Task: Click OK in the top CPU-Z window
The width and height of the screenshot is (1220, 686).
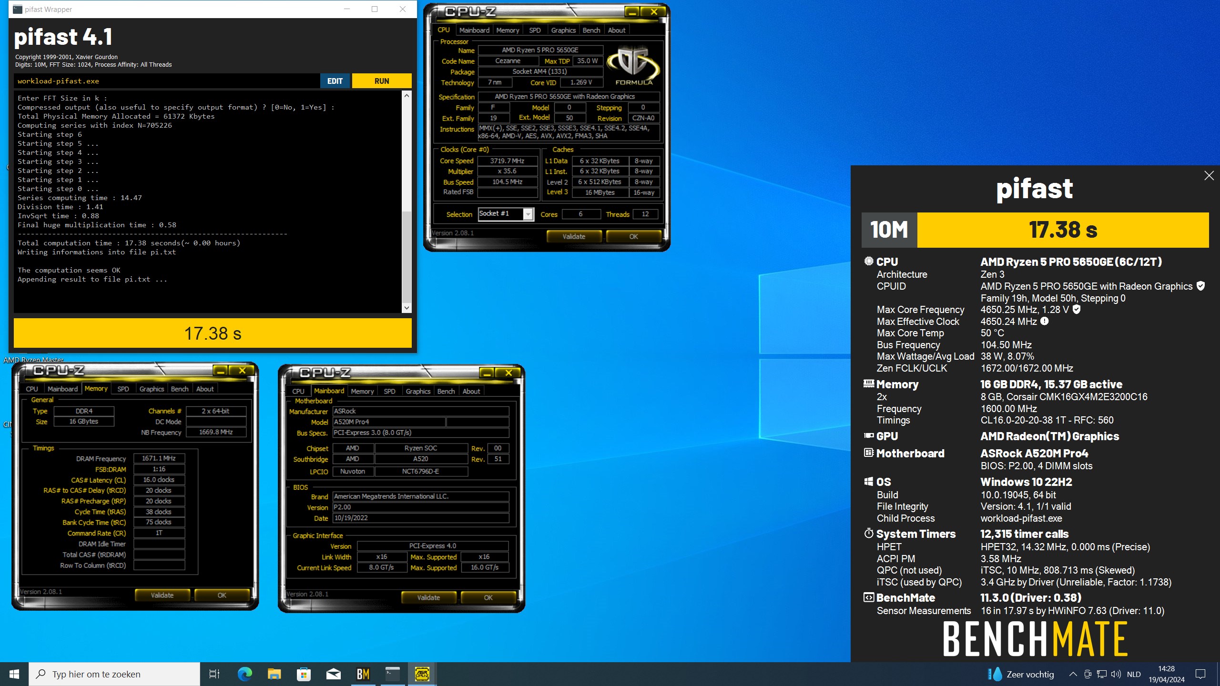Action: (633, 236)
